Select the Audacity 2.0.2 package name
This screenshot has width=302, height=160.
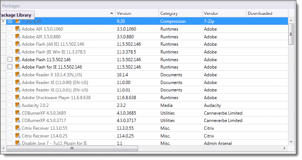point(35,105)
